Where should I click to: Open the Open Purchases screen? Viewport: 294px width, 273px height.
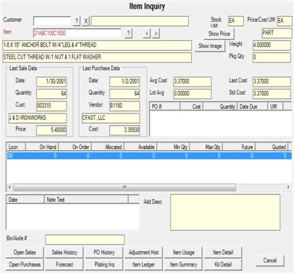tap(25, 264)
